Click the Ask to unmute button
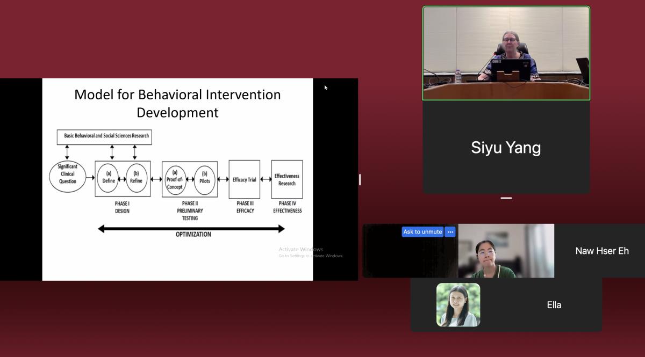The height and width of the screenshot is (357, 645). click(x=422, y=232)
